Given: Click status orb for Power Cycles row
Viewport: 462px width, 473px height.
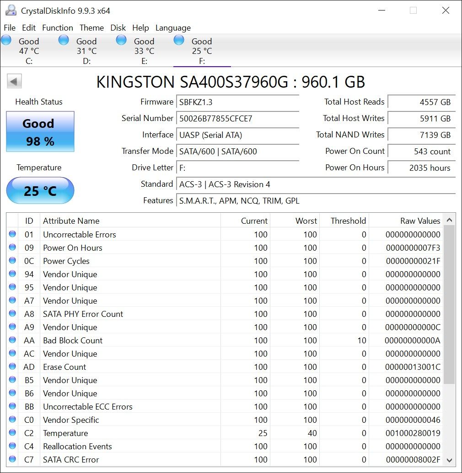Looking at the screenshot, I should (x=12, y=260).
